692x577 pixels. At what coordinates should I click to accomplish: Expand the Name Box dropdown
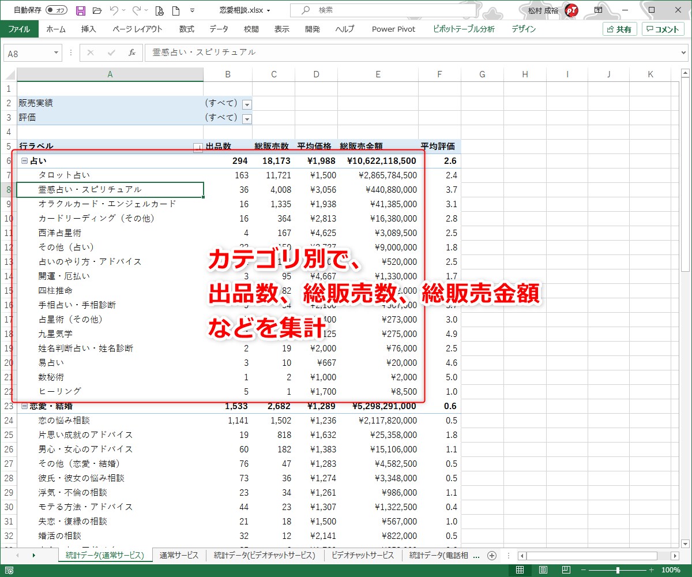point(57,53)
